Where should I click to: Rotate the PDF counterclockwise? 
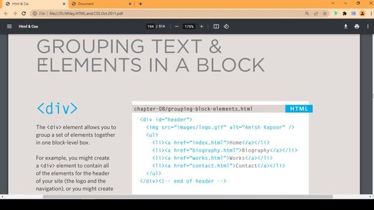coord(226,26)
